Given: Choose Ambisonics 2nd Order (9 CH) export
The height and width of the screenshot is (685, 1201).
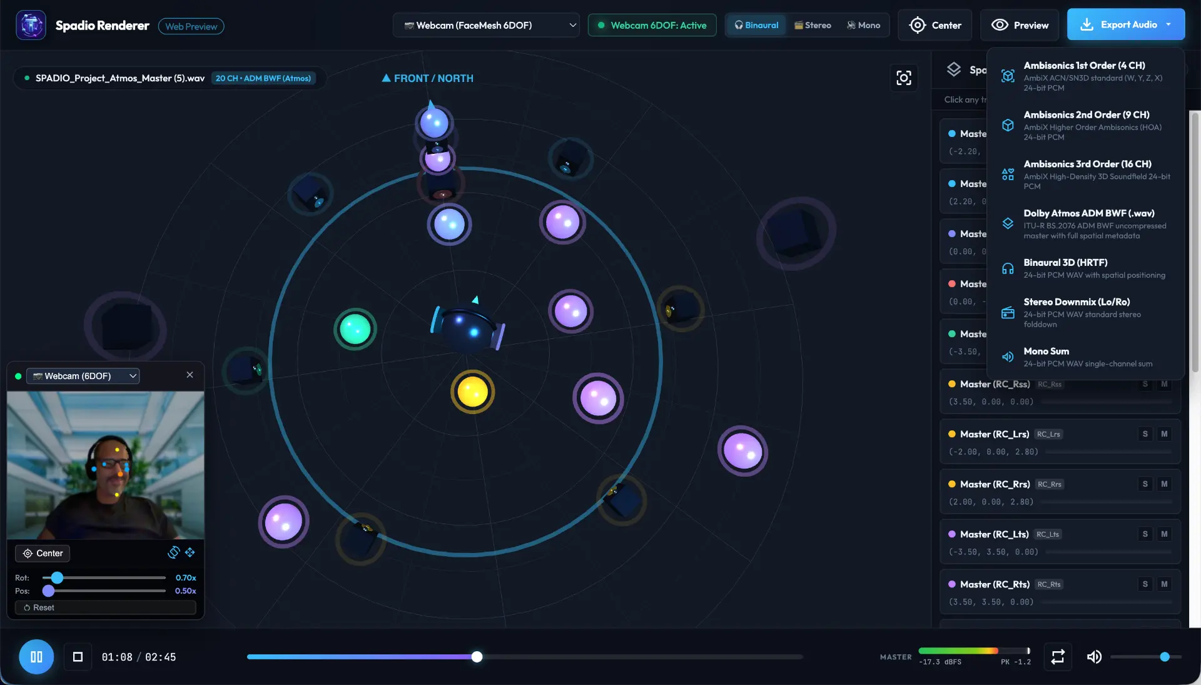Looking at the screenshot, I should click(1086, 125).
